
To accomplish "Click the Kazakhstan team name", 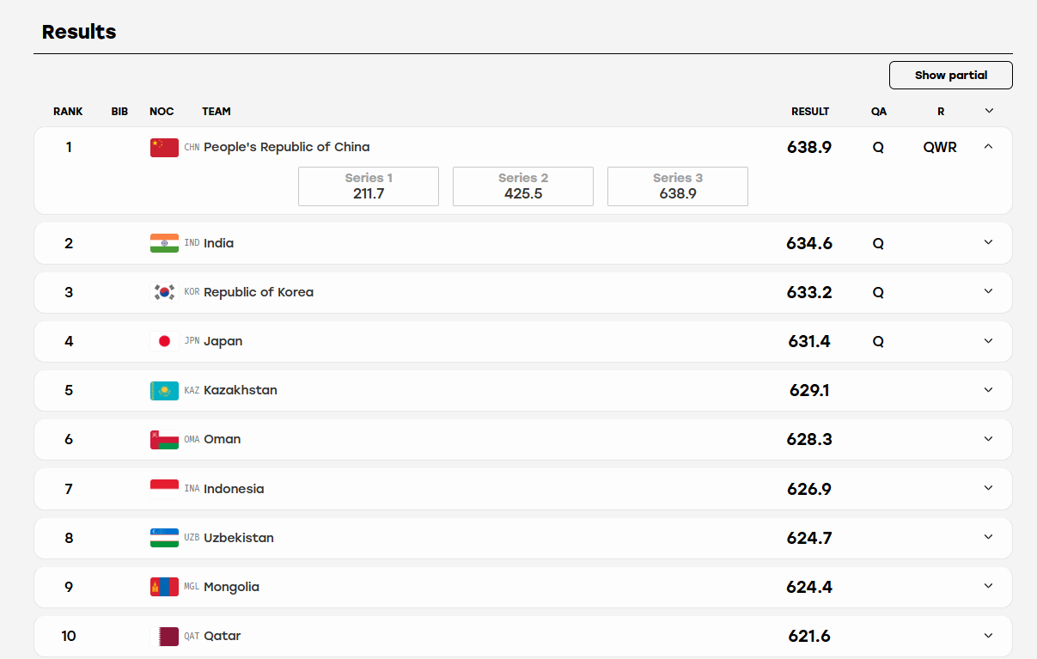I will click(241, 390).
